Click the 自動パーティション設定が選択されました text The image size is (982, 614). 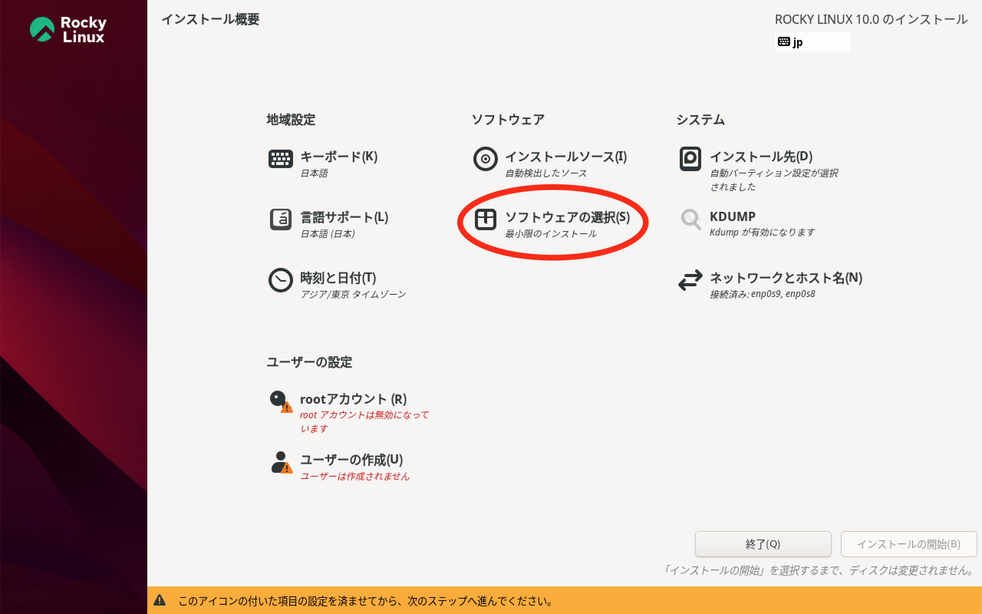pyautogui.click(x=774, y=180)
